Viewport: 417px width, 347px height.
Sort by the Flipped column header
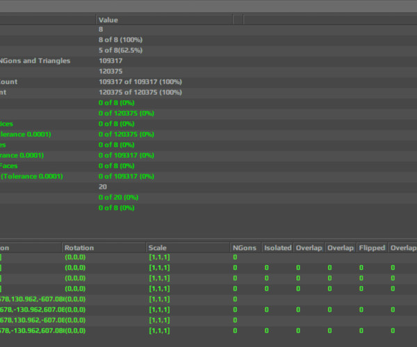tap(372, 248)
